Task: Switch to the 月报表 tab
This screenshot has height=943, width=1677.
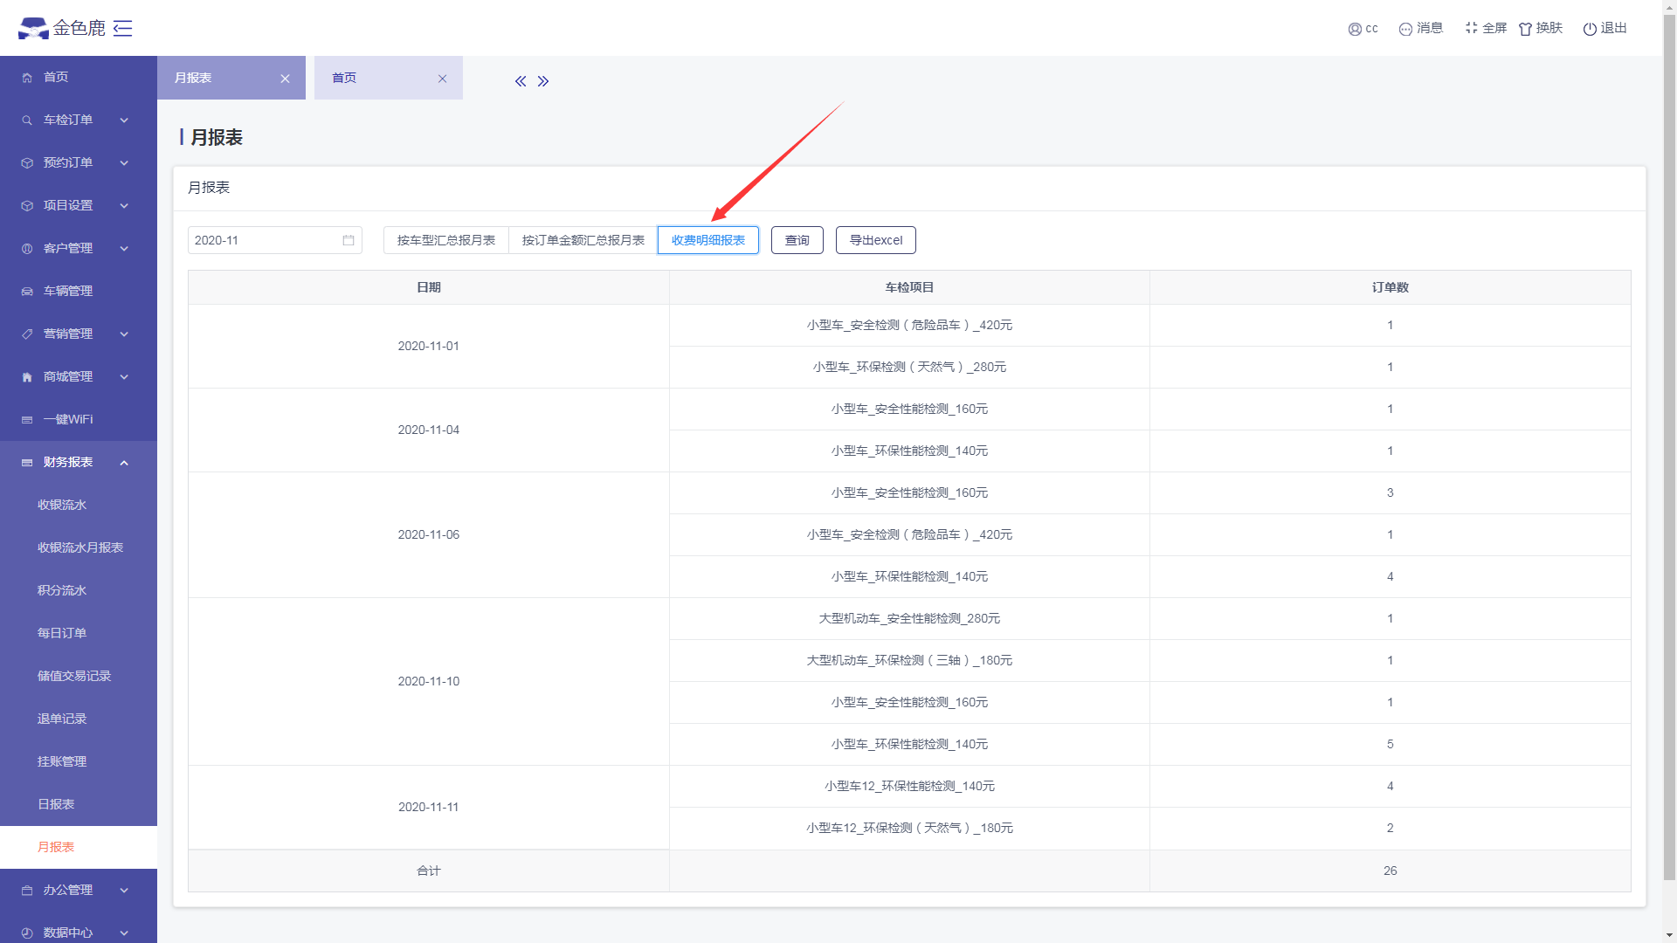Action: tap(231, 78)
